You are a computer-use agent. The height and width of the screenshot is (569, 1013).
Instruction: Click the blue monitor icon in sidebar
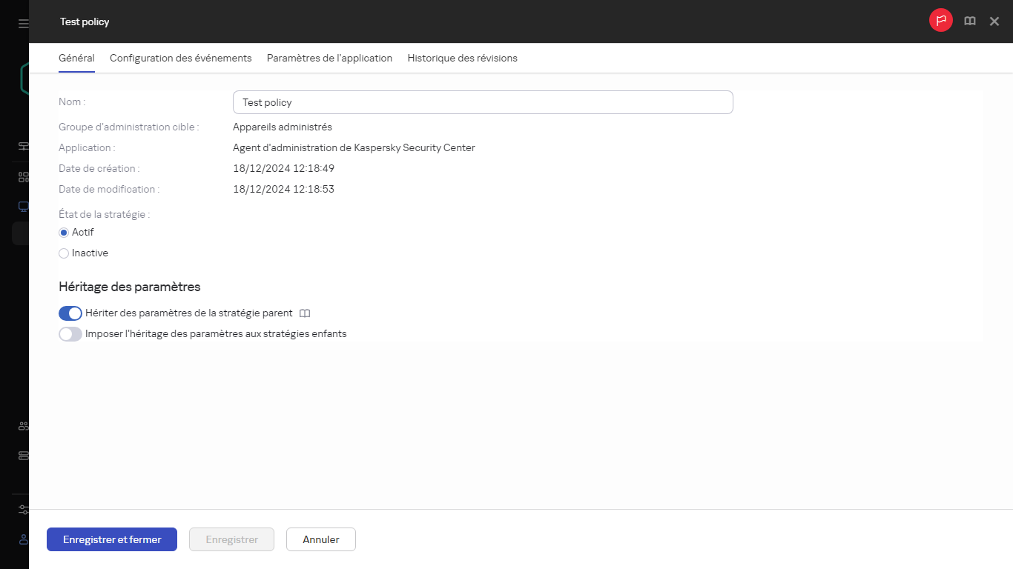(23, 207)
